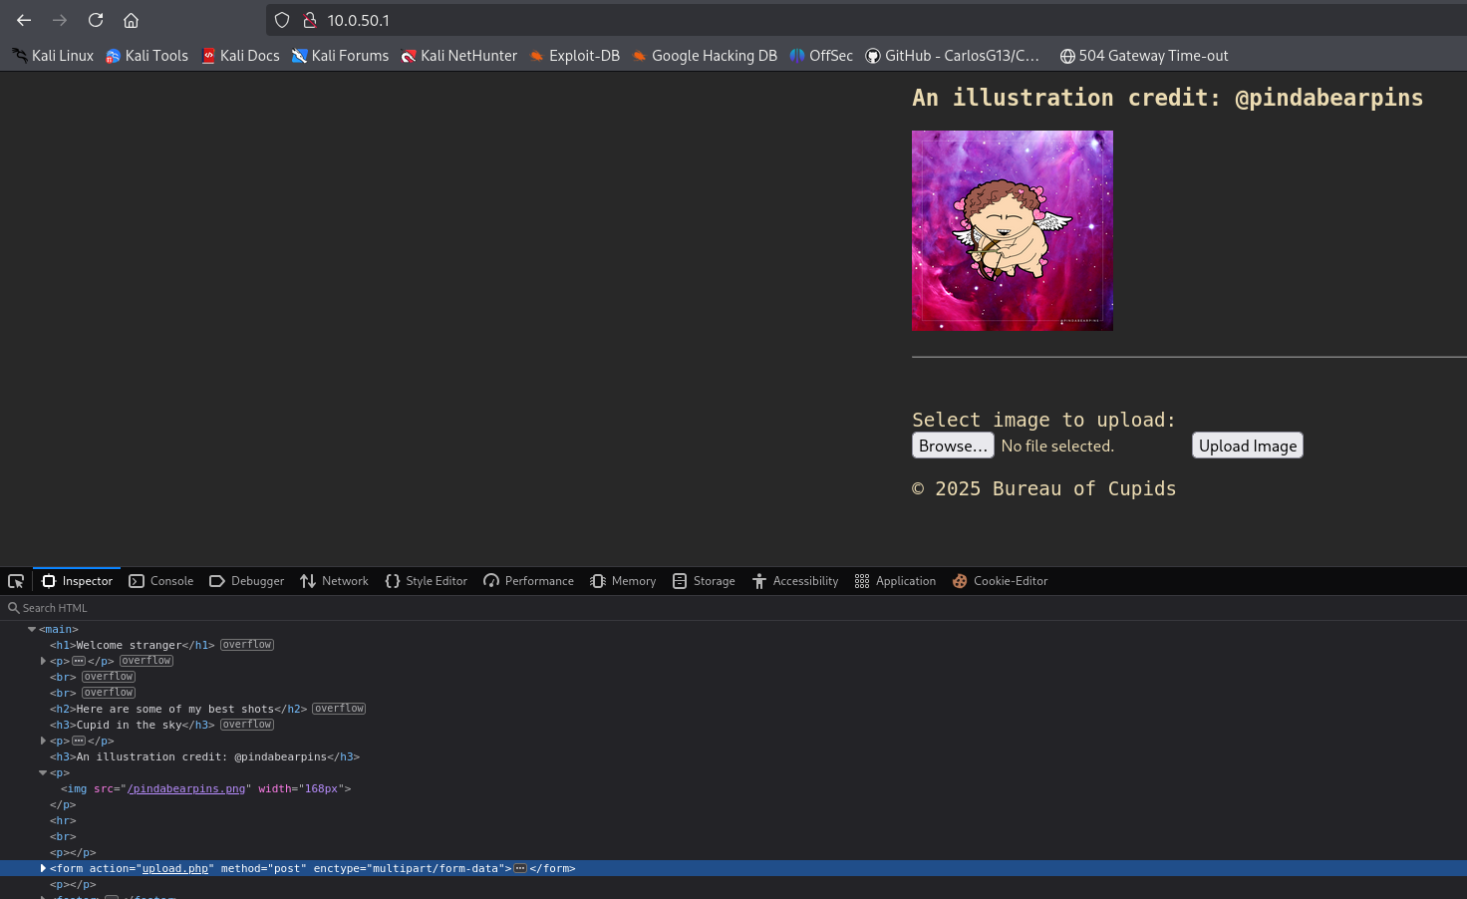The width and height of the screenshot is (1467, 899).
Task: Toggle overflow badge on h2 element
Action: pyautogui.click(x=339, y=709)
